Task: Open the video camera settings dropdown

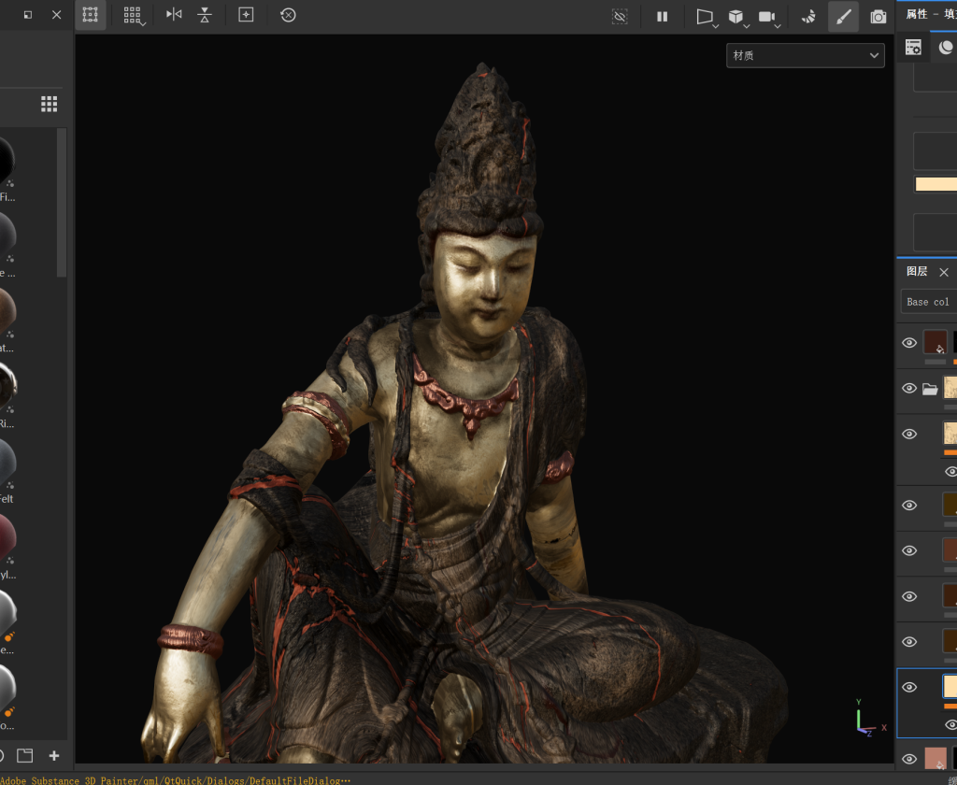Action: click(x=769, y=17)
